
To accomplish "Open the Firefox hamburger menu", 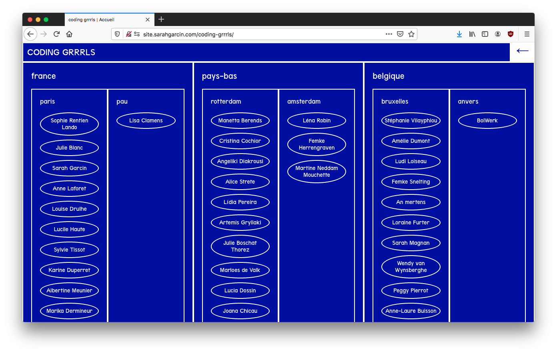I will pyautogui.click(x=527, y=34).
